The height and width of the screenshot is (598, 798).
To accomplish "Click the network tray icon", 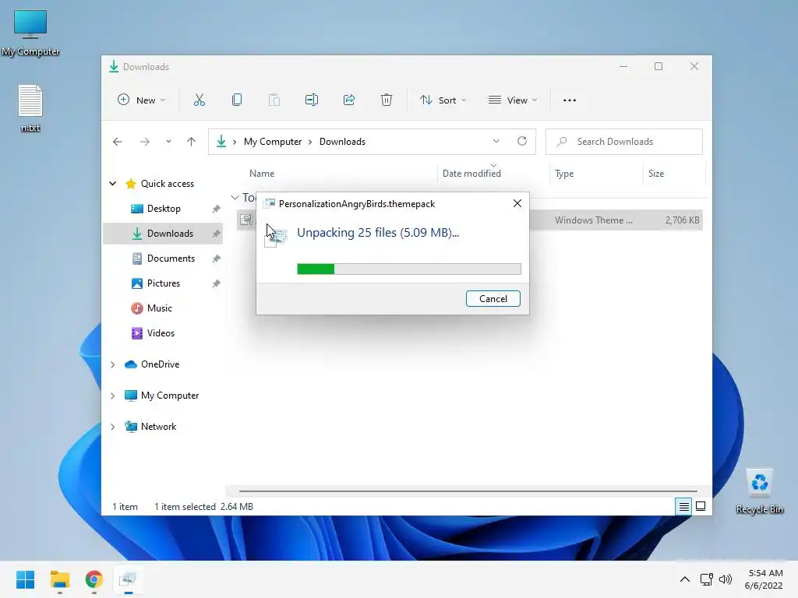I will pos(706,579).
